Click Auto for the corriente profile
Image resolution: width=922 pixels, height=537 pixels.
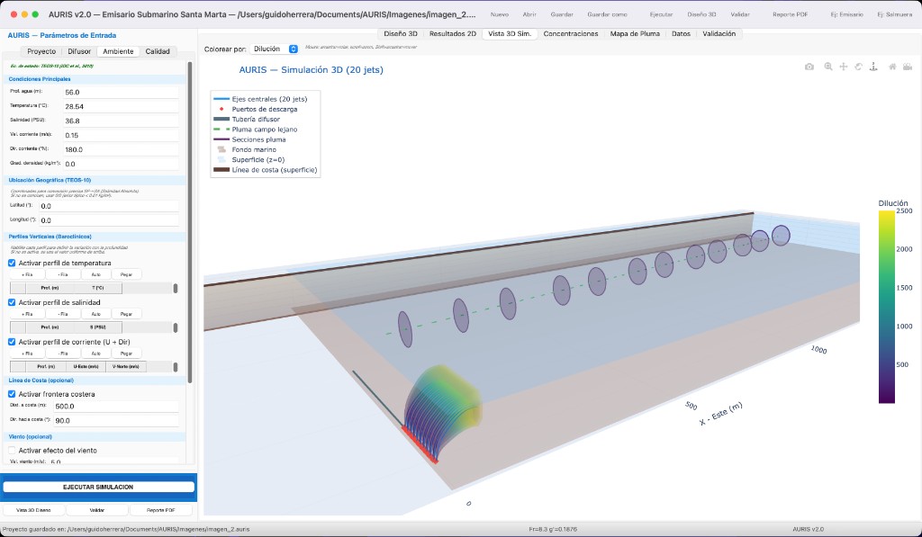pyautogui.click(x=95, y=354)
